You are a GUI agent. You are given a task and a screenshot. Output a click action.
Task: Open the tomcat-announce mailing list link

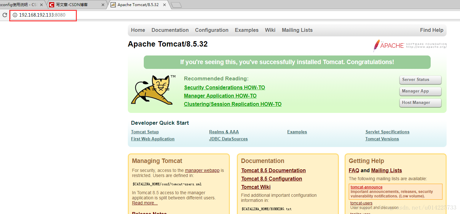click(x=367, y=187)
